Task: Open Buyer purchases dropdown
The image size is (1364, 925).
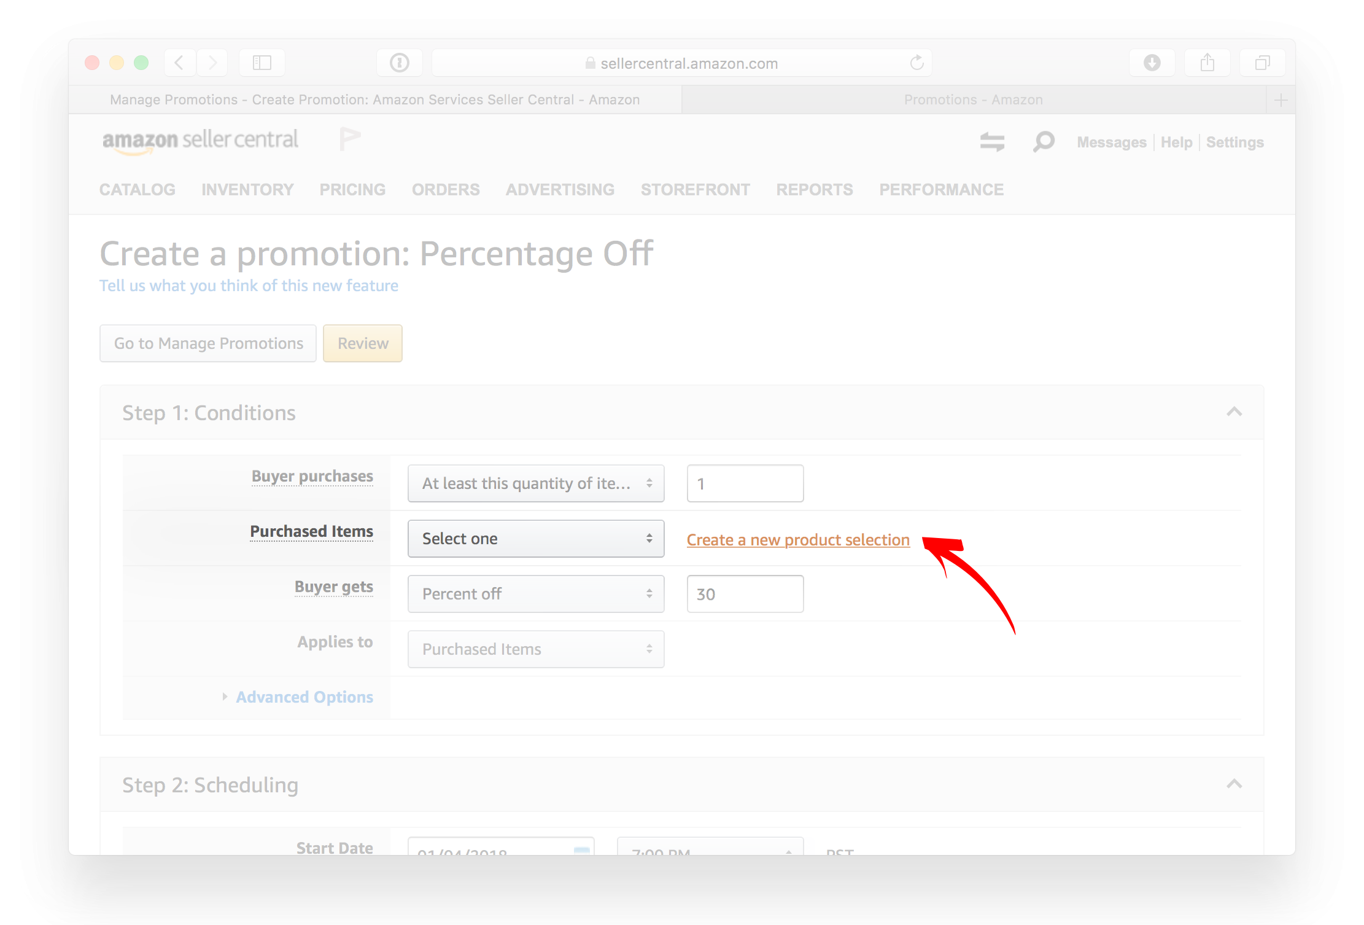Action: 536,483
